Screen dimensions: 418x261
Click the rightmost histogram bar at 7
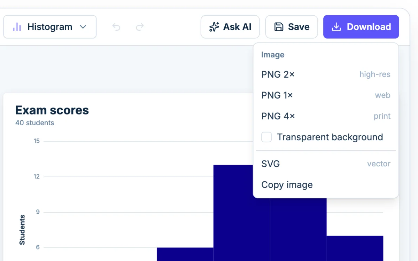(355, 248)
